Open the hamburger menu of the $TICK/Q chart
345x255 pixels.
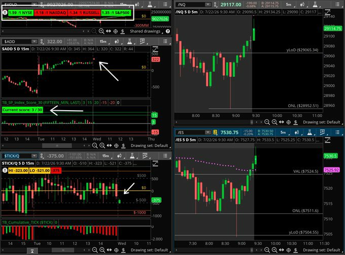point(165,155)
